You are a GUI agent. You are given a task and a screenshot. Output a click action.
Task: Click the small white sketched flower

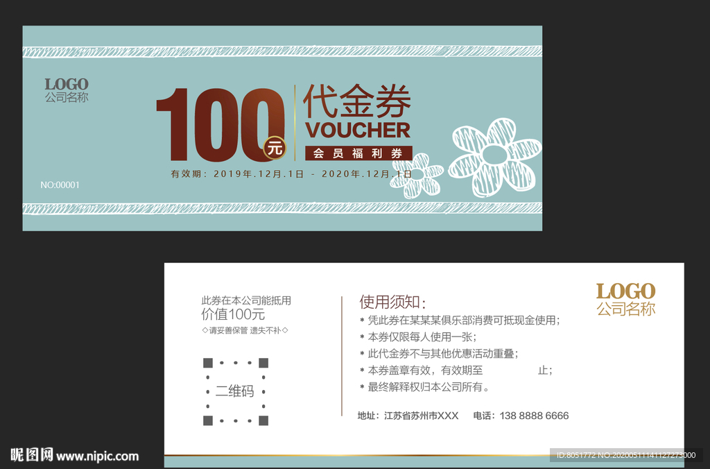[417, 176]
